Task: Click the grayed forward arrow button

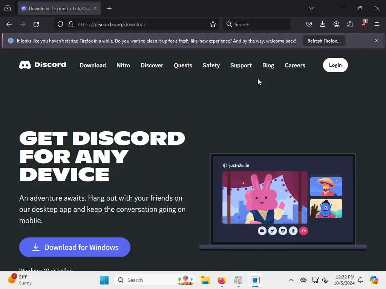Action: (23, 24)
